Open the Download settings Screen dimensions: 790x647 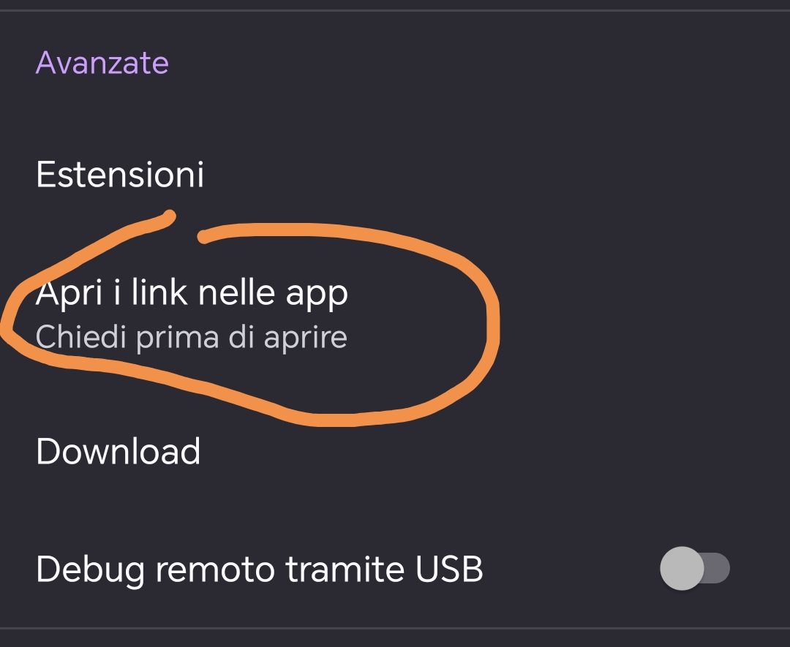[x=118, y=451]
